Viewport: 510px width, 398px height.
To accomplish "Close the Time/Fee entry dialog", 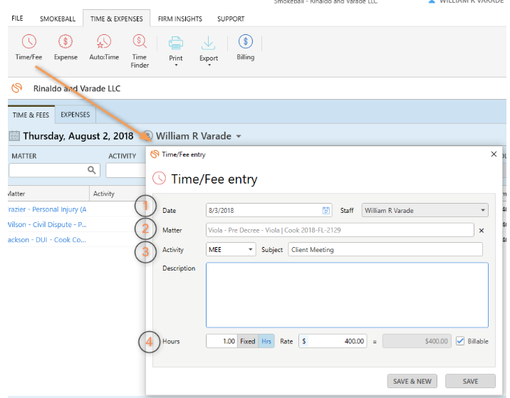I will click(x=494, y=154).
